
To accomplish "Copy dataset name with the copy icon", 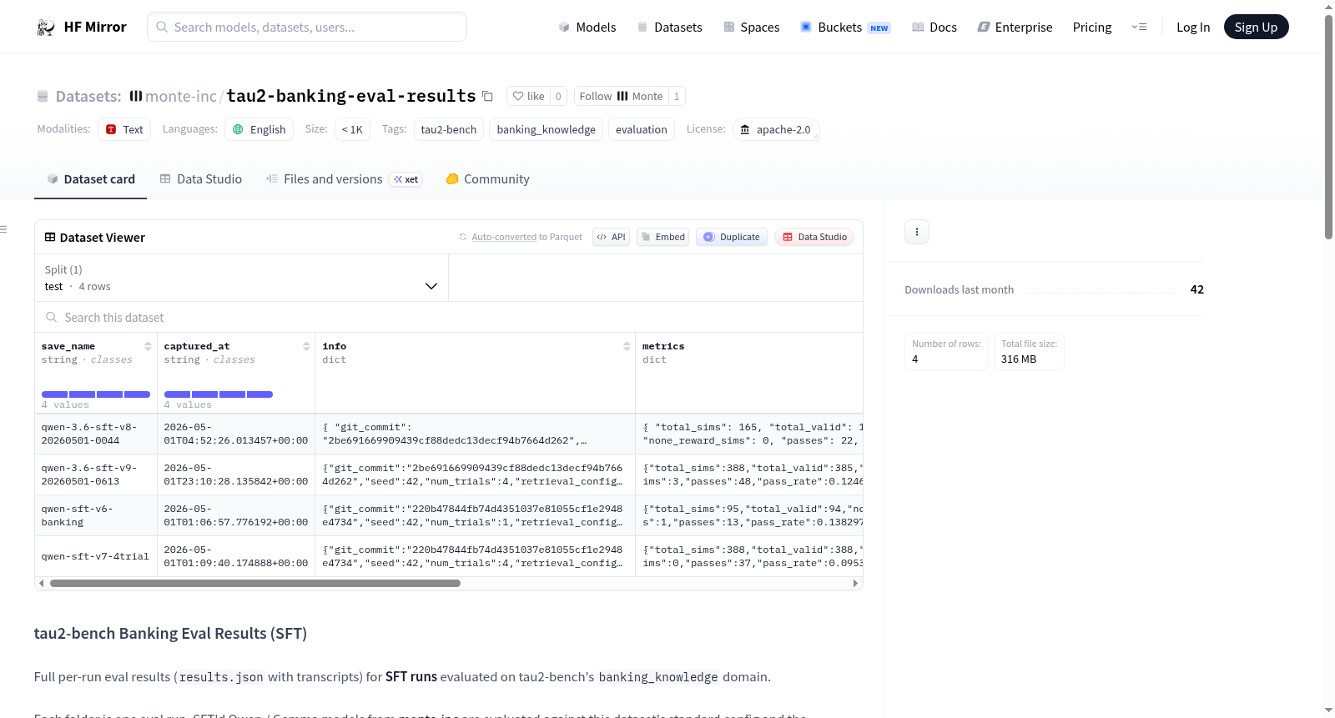I will point(487,97).
